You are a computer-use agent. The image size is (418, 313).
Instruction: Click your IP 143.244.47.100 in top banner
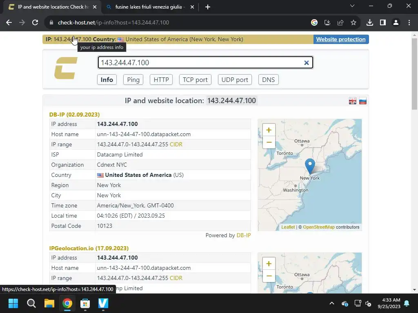(72, 39)
